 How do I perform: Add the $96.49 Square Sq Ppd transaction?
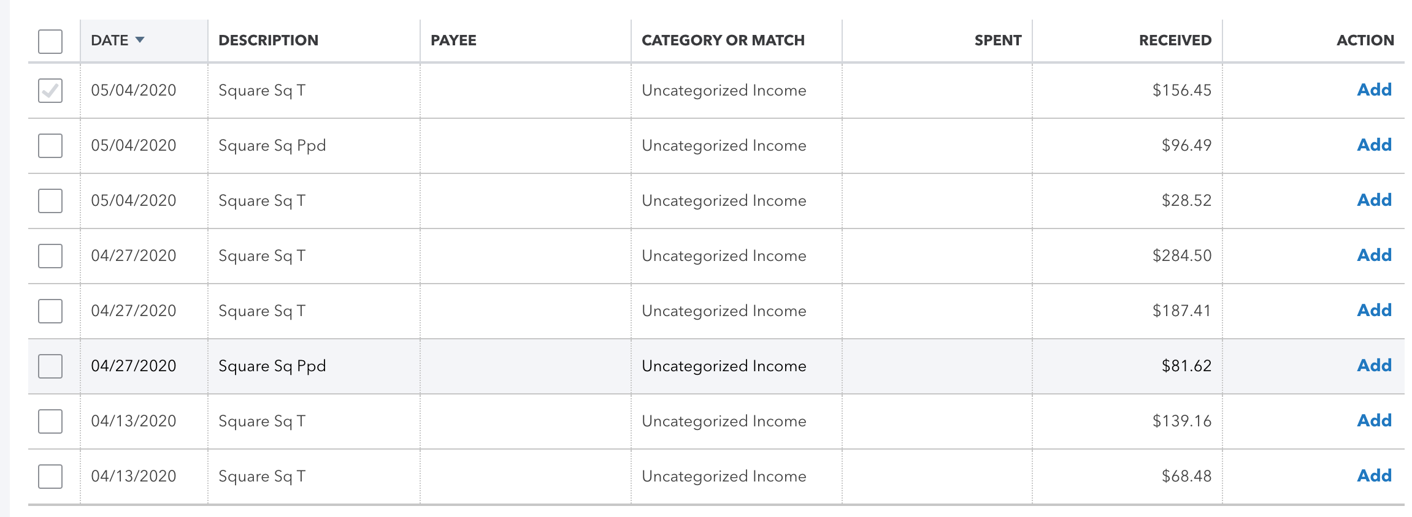click(1375, 145)
